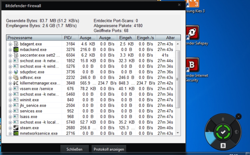
Task: Expand the sdupdsvc.exe connections tree
Action: [x=10, y=72]
